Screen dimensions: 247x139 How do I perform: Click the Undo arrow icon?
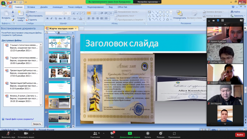[15, 2]
